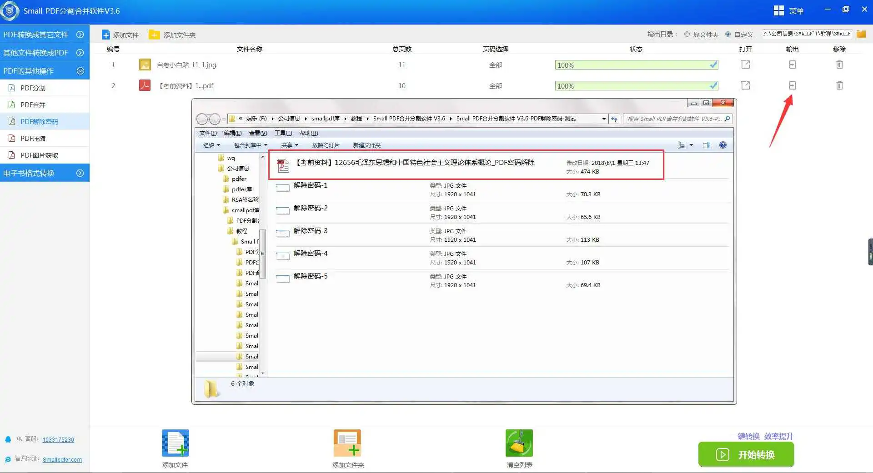Click the large 添加文件 icon at bottom
Image resolution: width=873 pixels, height=473 pixels.
(176, 443)
